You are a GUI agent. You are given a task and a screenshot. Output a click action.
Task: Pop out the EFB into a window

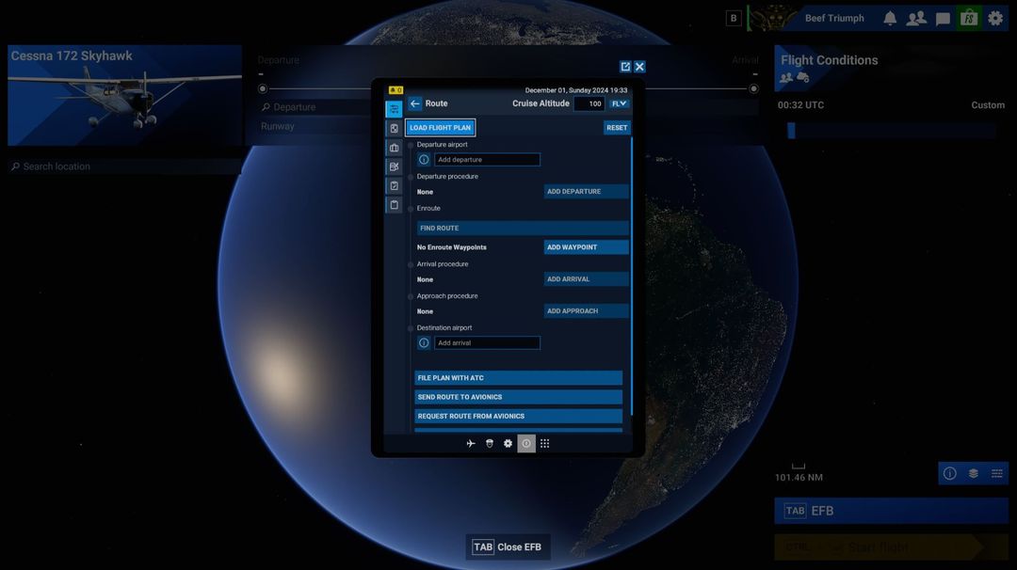tap(625, 67)
